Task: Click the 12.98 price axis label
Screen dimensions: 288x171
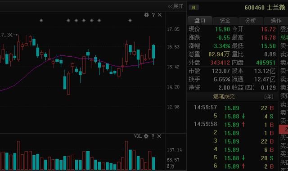Action: click(x=173, y=107)
